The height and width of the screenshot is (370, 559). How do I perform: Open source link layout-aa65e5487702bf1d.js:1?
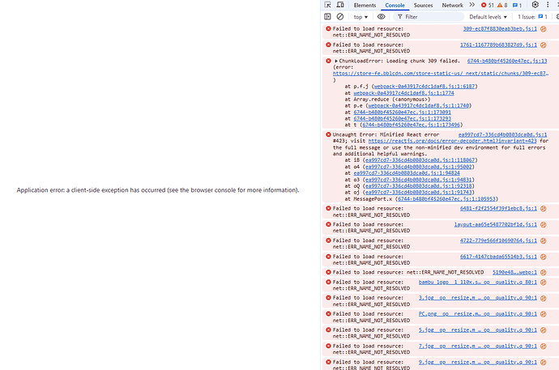coord(496,225)
